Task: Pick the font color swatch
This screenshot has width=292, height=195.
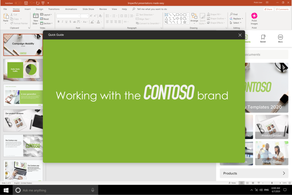Action: click(98, 22)
